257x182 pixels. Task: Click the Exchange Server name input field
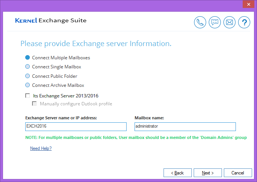tap(76, 126)
